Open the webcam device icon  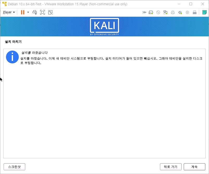tap(187, 13)
